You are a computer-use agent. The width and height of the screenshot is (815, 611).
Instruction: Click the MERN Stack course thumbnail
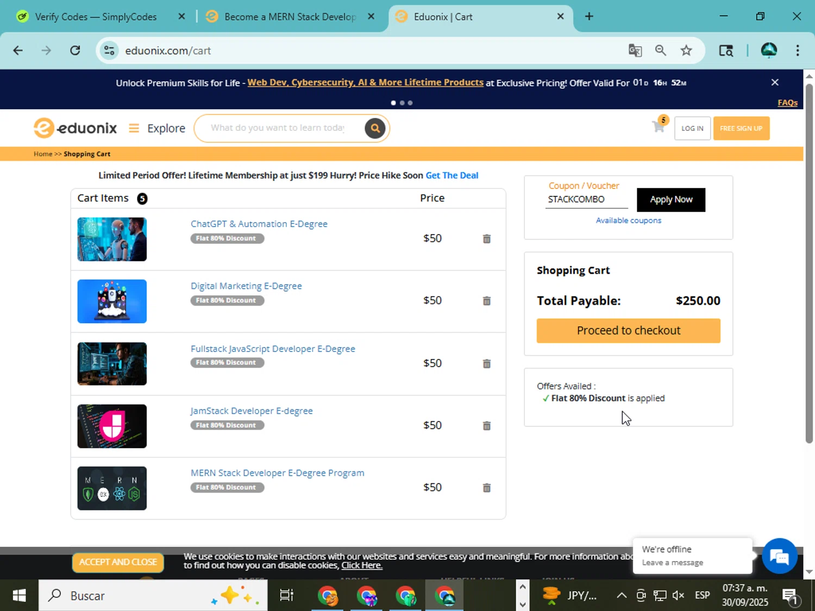pyautogui.click(x=112, y=488)
